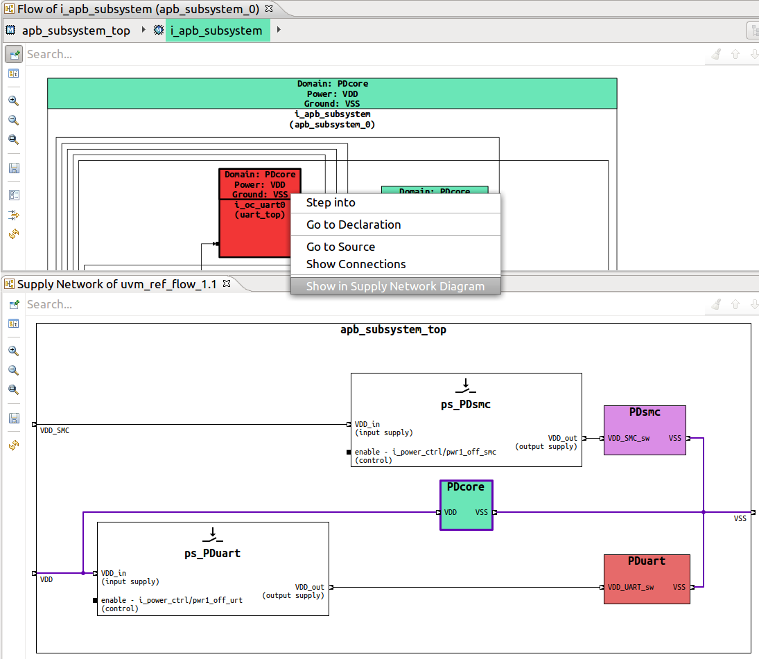Expand the breadcrumb arrow after i_apb_subsystem

pyautogui.click(x=279, y=30)
